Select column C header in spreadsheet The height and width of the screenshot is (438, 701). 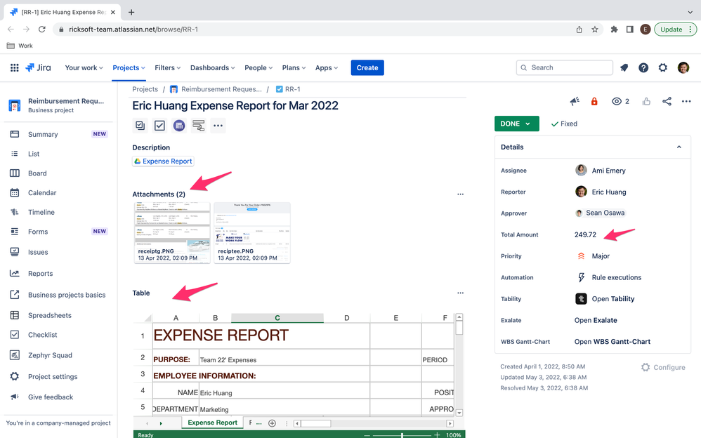click(277, 318)
